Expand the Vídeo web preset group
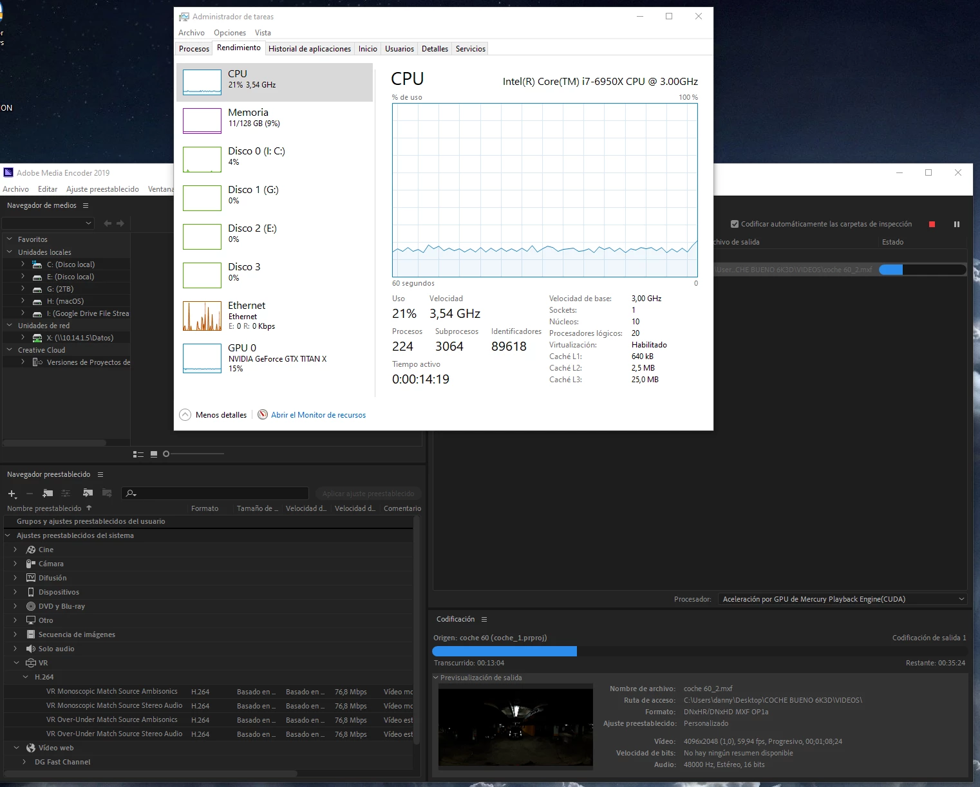This screenshot has height=787, width=980. (16, 748)
